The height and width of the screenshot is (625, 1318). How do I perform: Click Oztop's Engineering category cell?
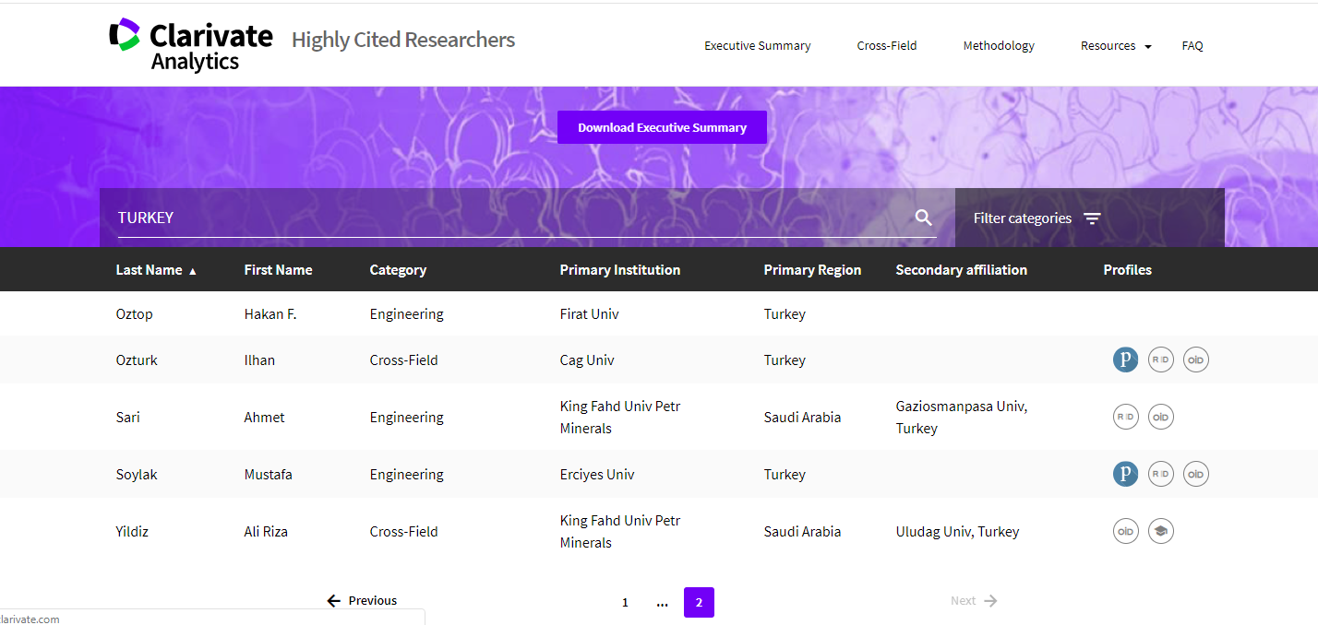[406, 313]
